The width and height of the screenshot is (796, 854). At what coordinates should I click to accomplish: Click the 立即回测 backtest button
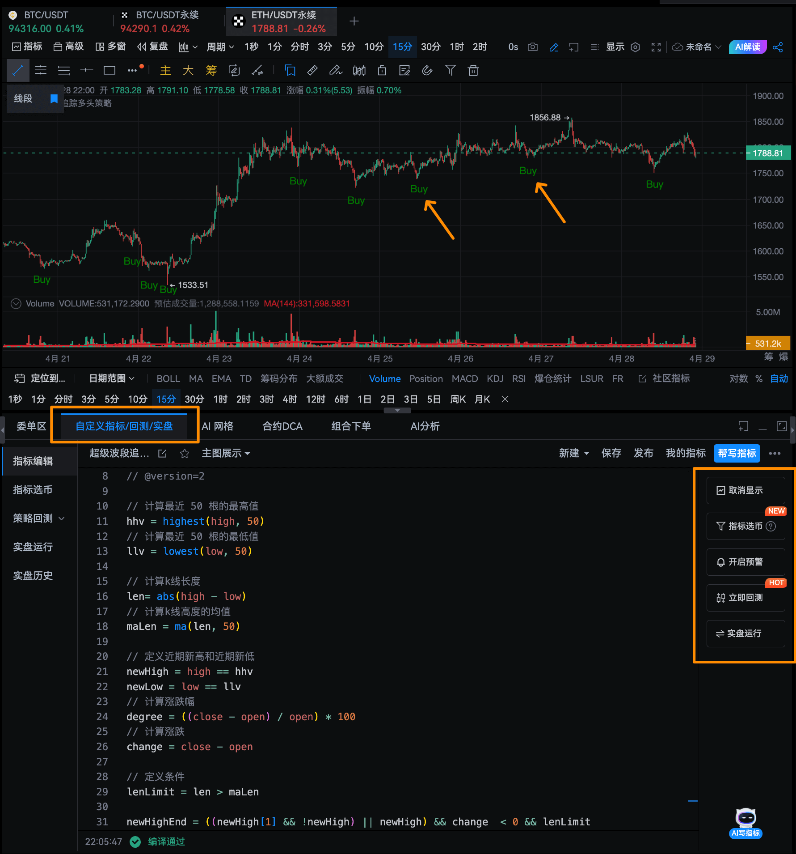click(x=745, y=598)
